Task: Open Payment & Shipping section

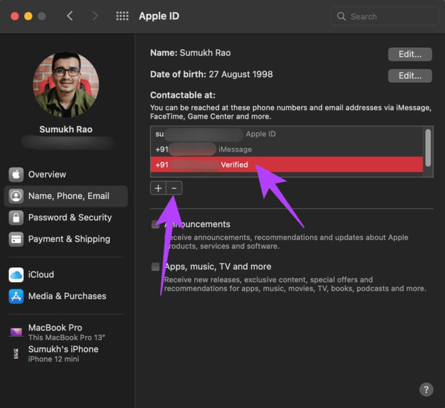Action: pyautogui.click(x=66, y=239)
